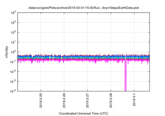Click the 10^4 y-axis tick label
Image resolution: width=165 pixels, height=116 pixels.
[13, 13]
